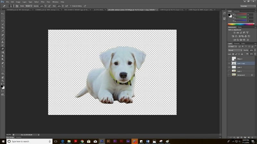Select the Dodge tool
This screenshot has height=144, width=257.
coord(3,59)
